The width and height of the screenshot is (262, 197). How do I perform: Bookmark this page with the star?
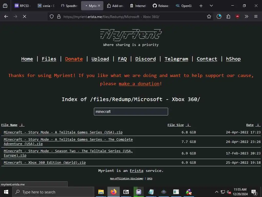(209, 16)
